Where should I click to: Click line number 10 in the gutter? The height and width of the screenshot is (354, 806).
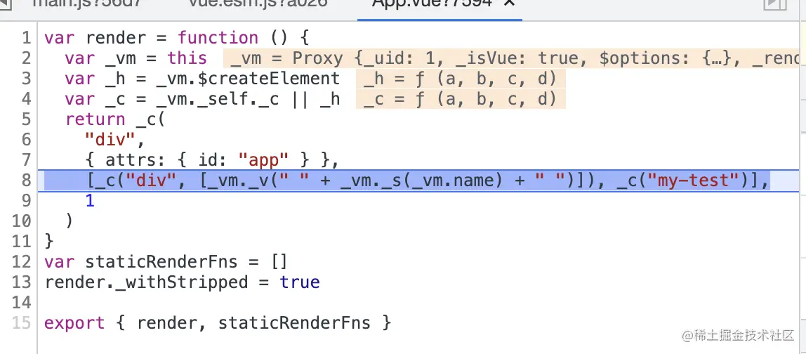pos(22,221)
